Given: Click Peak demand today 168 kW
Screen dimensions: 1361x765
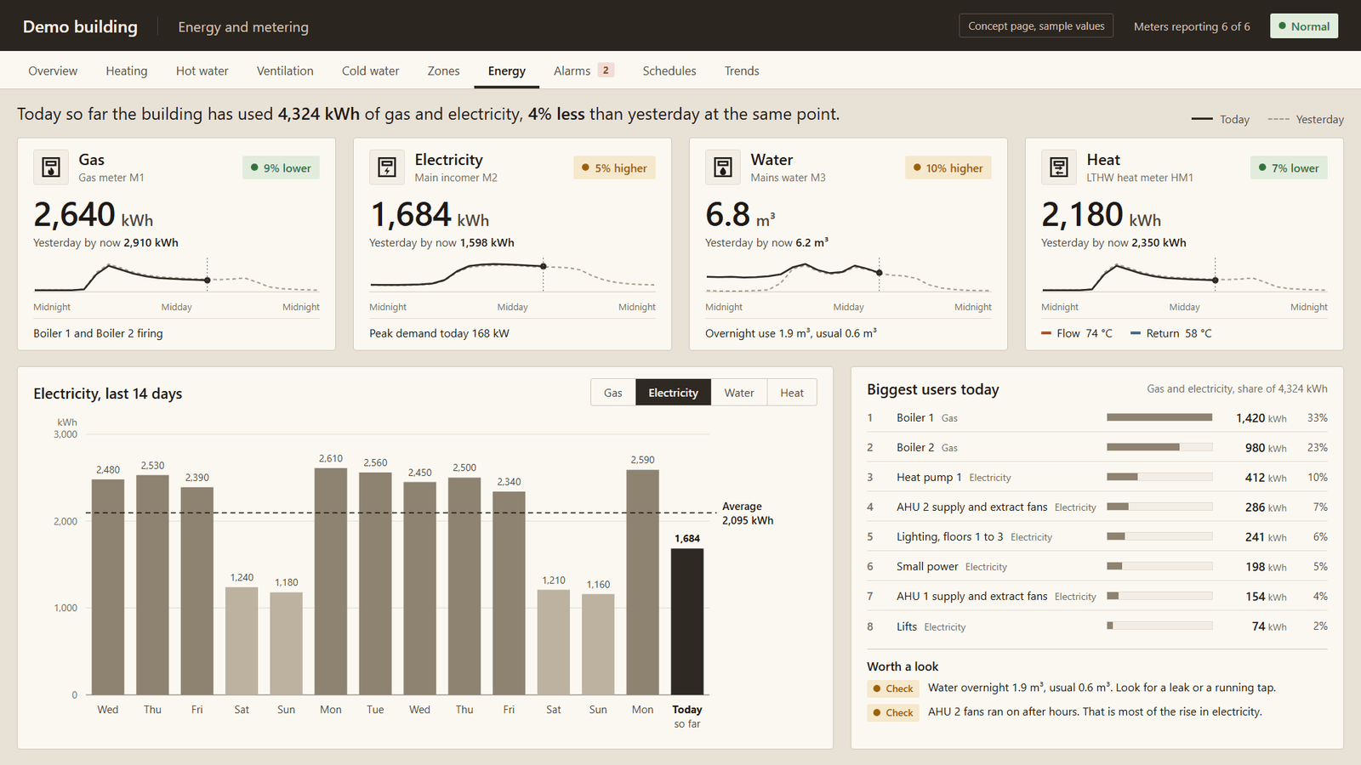Looking at the screenshot, I should coord(439,333).
